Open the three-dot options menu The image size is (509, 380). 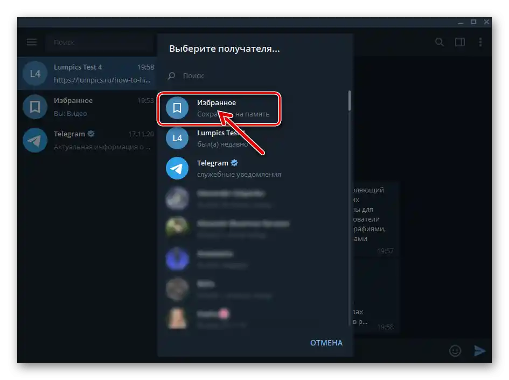point(480,42)
